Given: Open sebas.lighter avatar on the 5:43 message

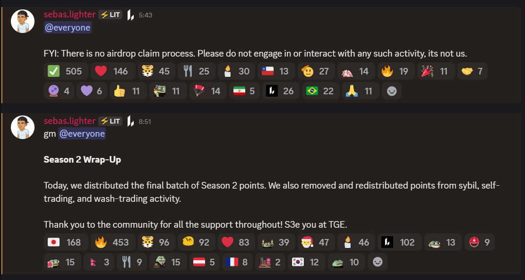Looking at the screenshot, I should click(23, 21).
